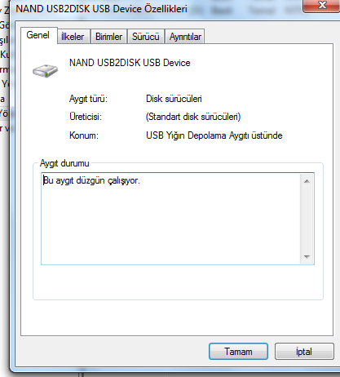Click the 'Bu aygıt düzgün çalışıyor.' text

[x=91, y=180]
